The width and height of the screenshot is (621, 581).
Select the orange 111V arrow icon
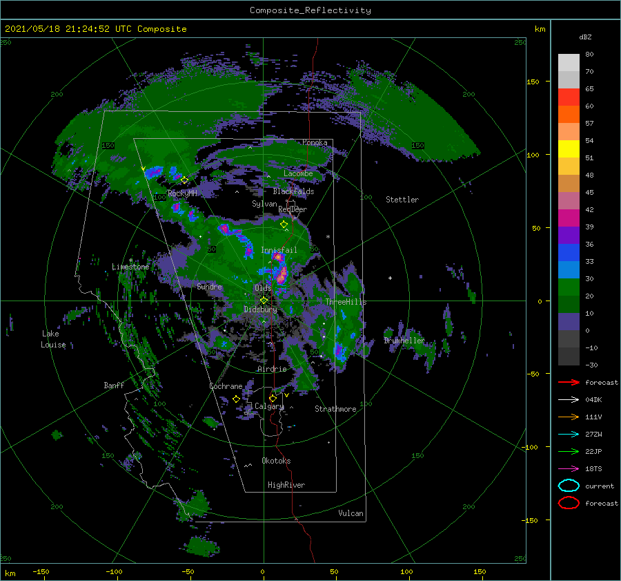[x=569, y=417]
